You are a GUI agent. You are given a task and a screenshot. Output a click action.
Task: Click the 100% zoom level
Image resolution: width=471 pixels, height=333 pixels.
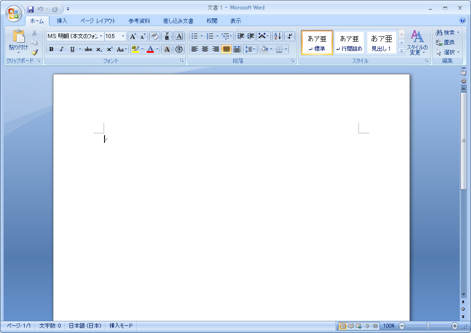(x=389, y=325)
